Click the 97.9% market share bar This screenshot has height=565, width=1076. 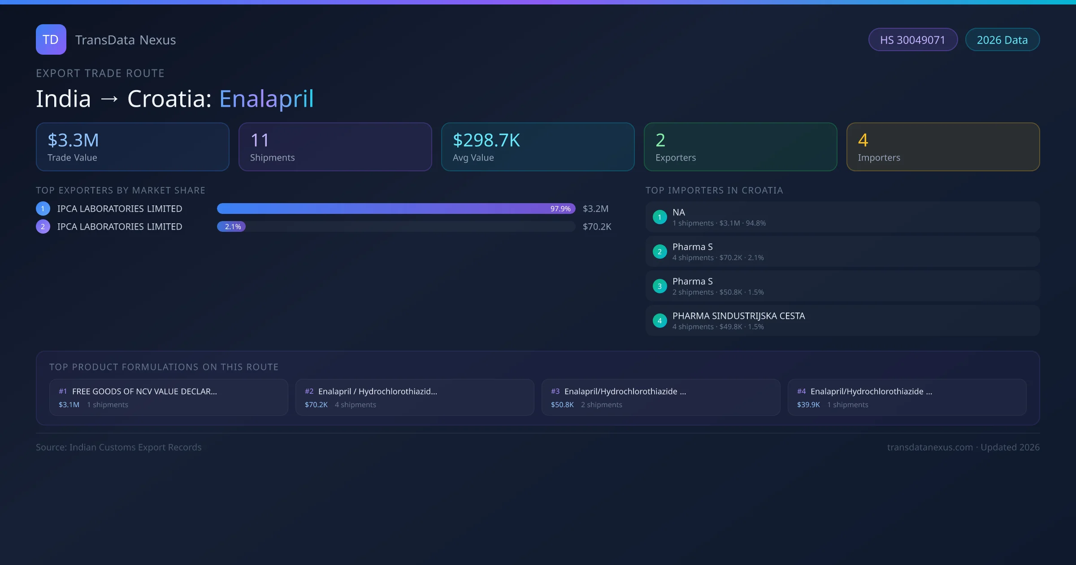[x=395, y=209]
